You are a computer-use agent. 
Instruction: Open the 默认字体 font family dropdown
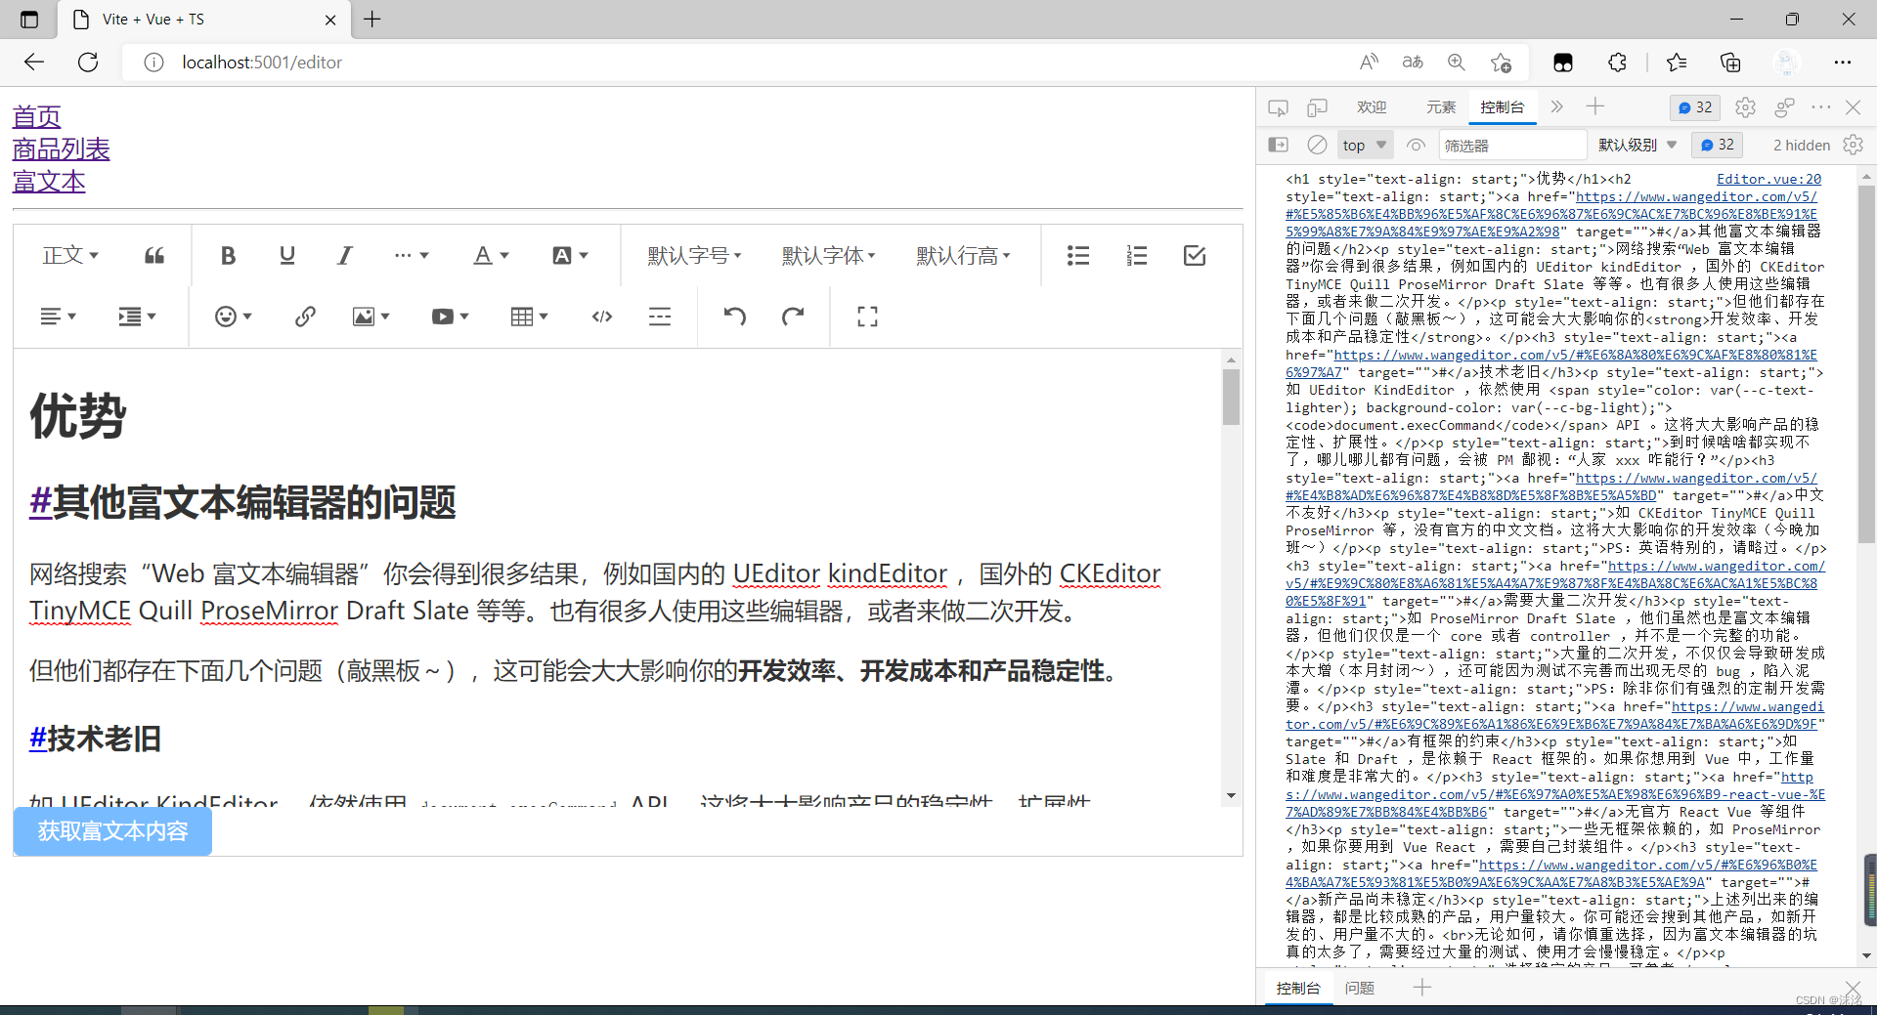[829, 256]
